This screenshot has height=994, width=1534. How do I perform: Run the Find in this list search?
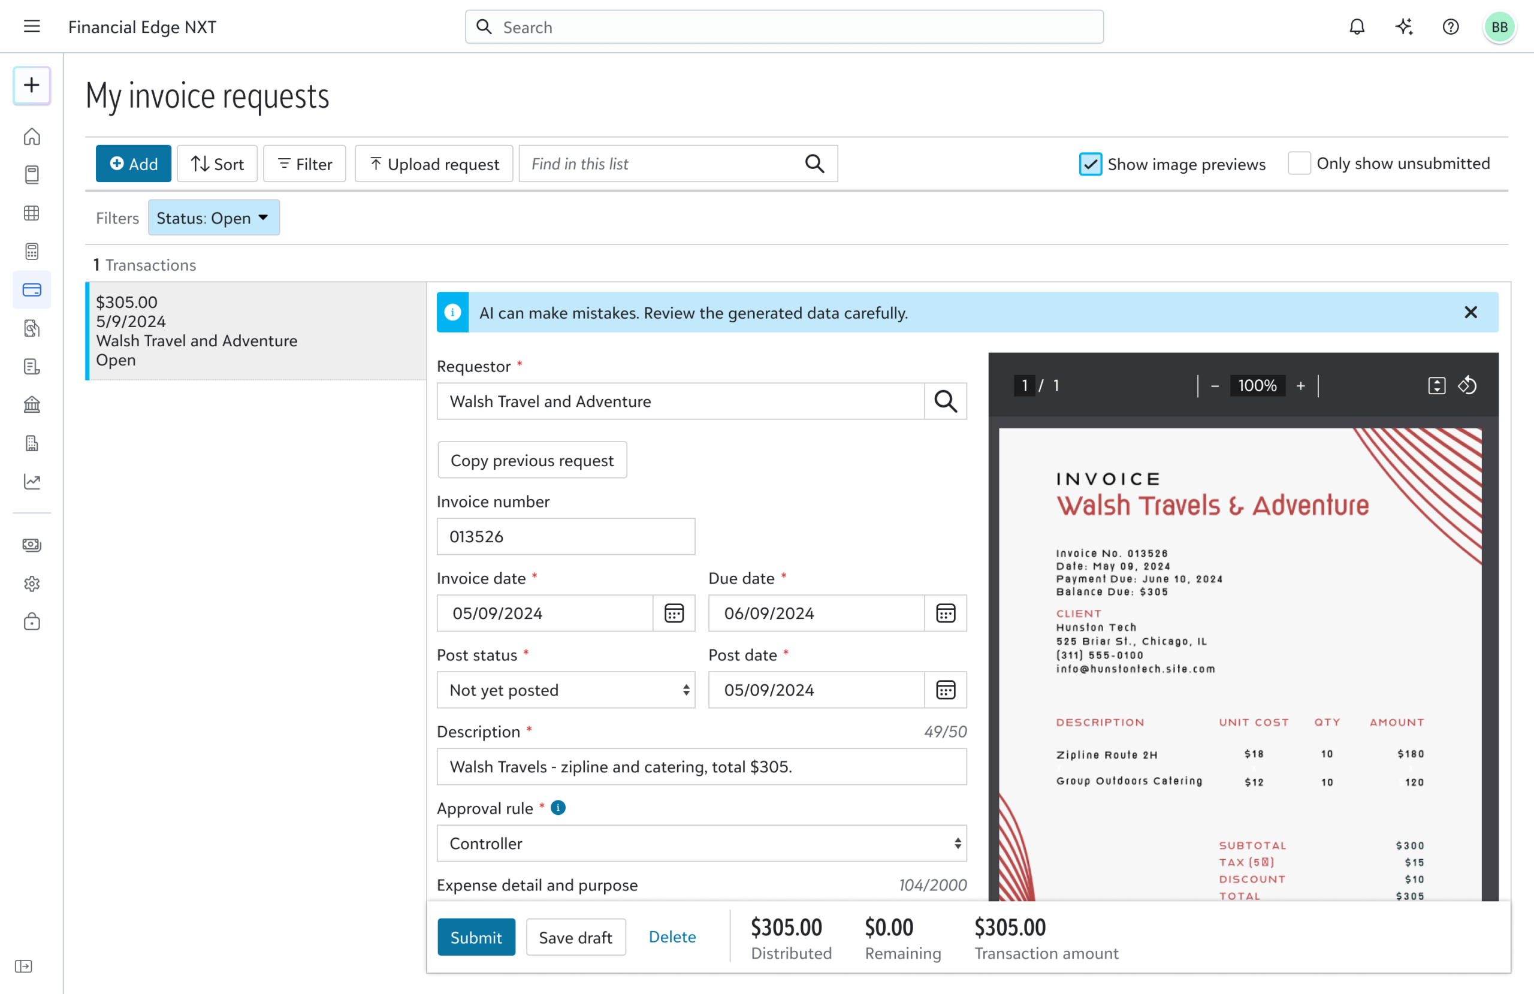pyautogui.click(x=815, y=164)
